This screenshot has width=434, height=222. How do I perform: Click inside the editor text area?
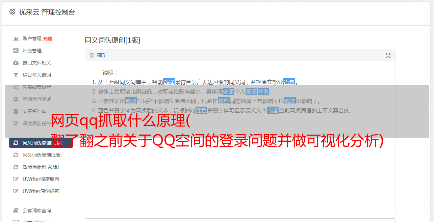click(240, 169)
